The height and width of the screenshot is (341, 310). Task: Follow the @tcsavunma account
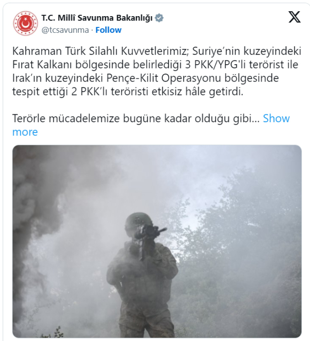pyautogui.click(x=108, y=30)
